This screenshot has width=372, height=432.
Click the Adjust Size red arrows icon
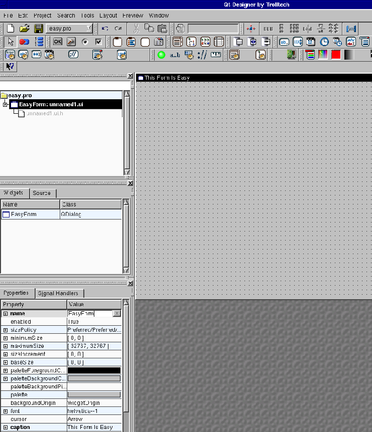(x=251, y=29)
